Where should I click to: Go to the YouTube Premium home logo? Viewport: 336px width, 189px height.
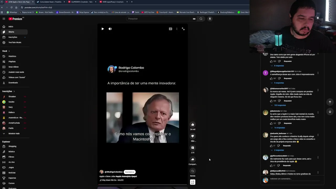click(x=16, y=19)
